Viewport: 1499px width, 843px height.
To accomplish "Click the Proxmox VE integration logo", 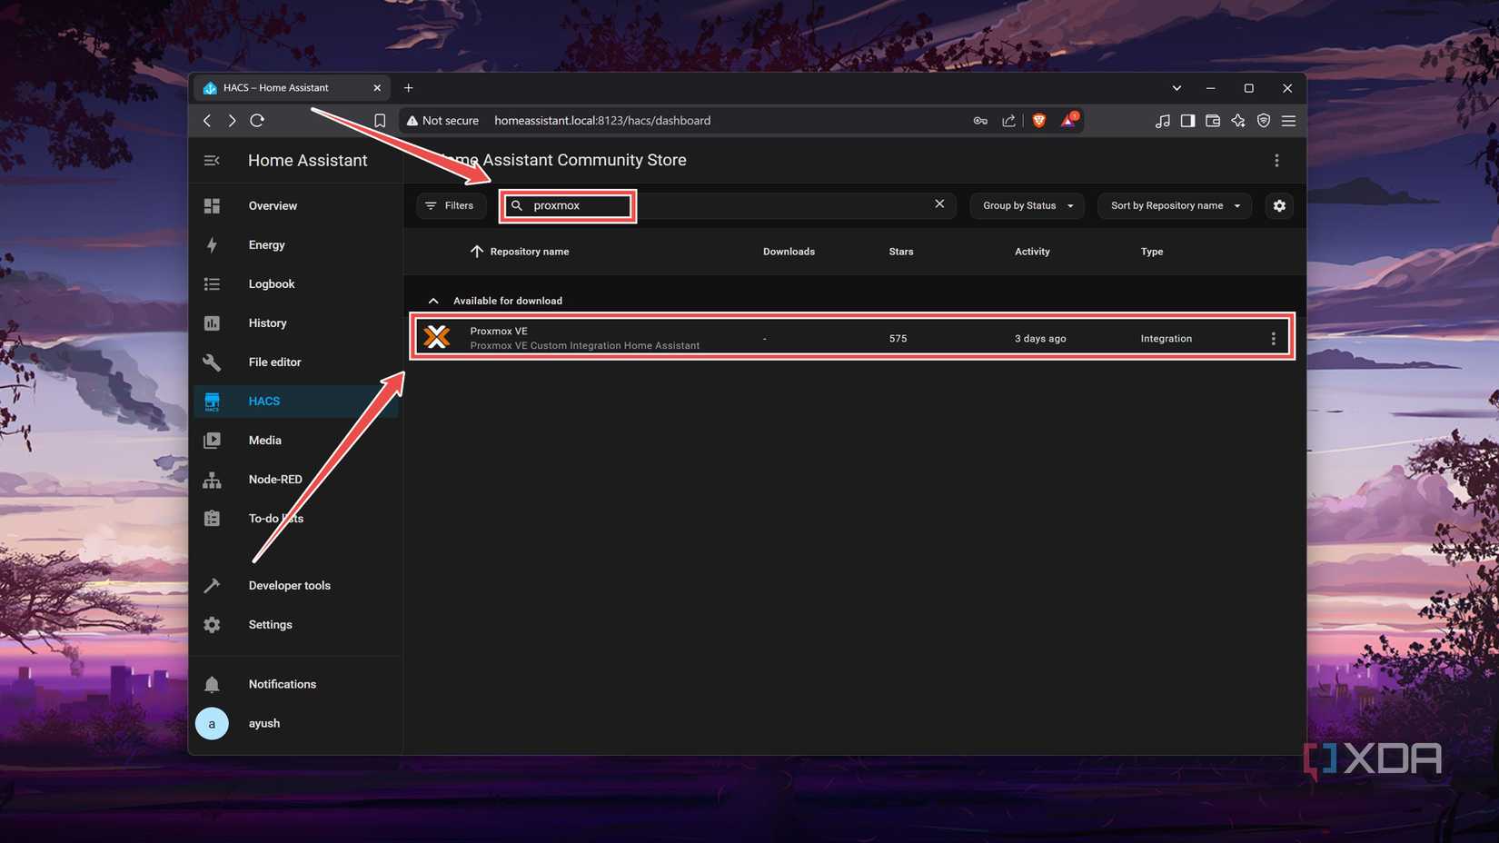I will coord(437,337).
